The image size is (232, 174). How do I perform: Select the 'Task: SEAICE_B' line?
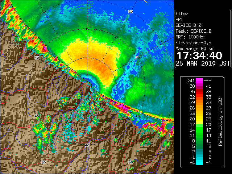[193, 31]
